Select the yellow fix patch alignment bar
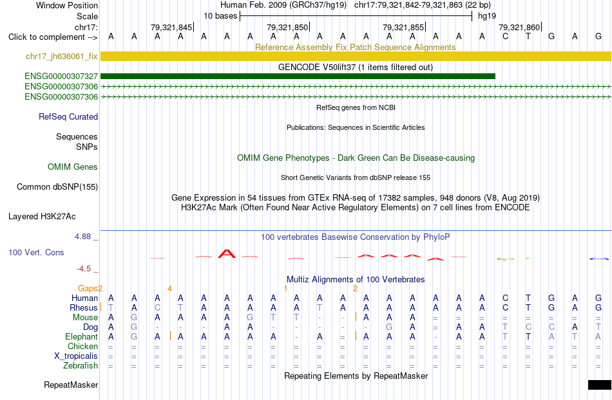The width and height of the screenshot is (612, 400). [356, 56]
